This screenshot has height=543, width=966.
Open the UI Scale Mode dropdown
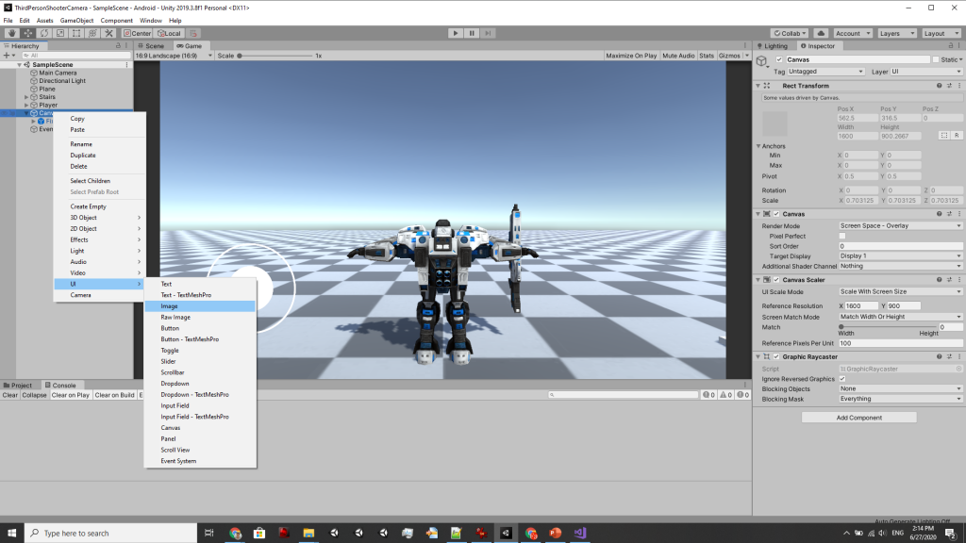tap(900, 292)
